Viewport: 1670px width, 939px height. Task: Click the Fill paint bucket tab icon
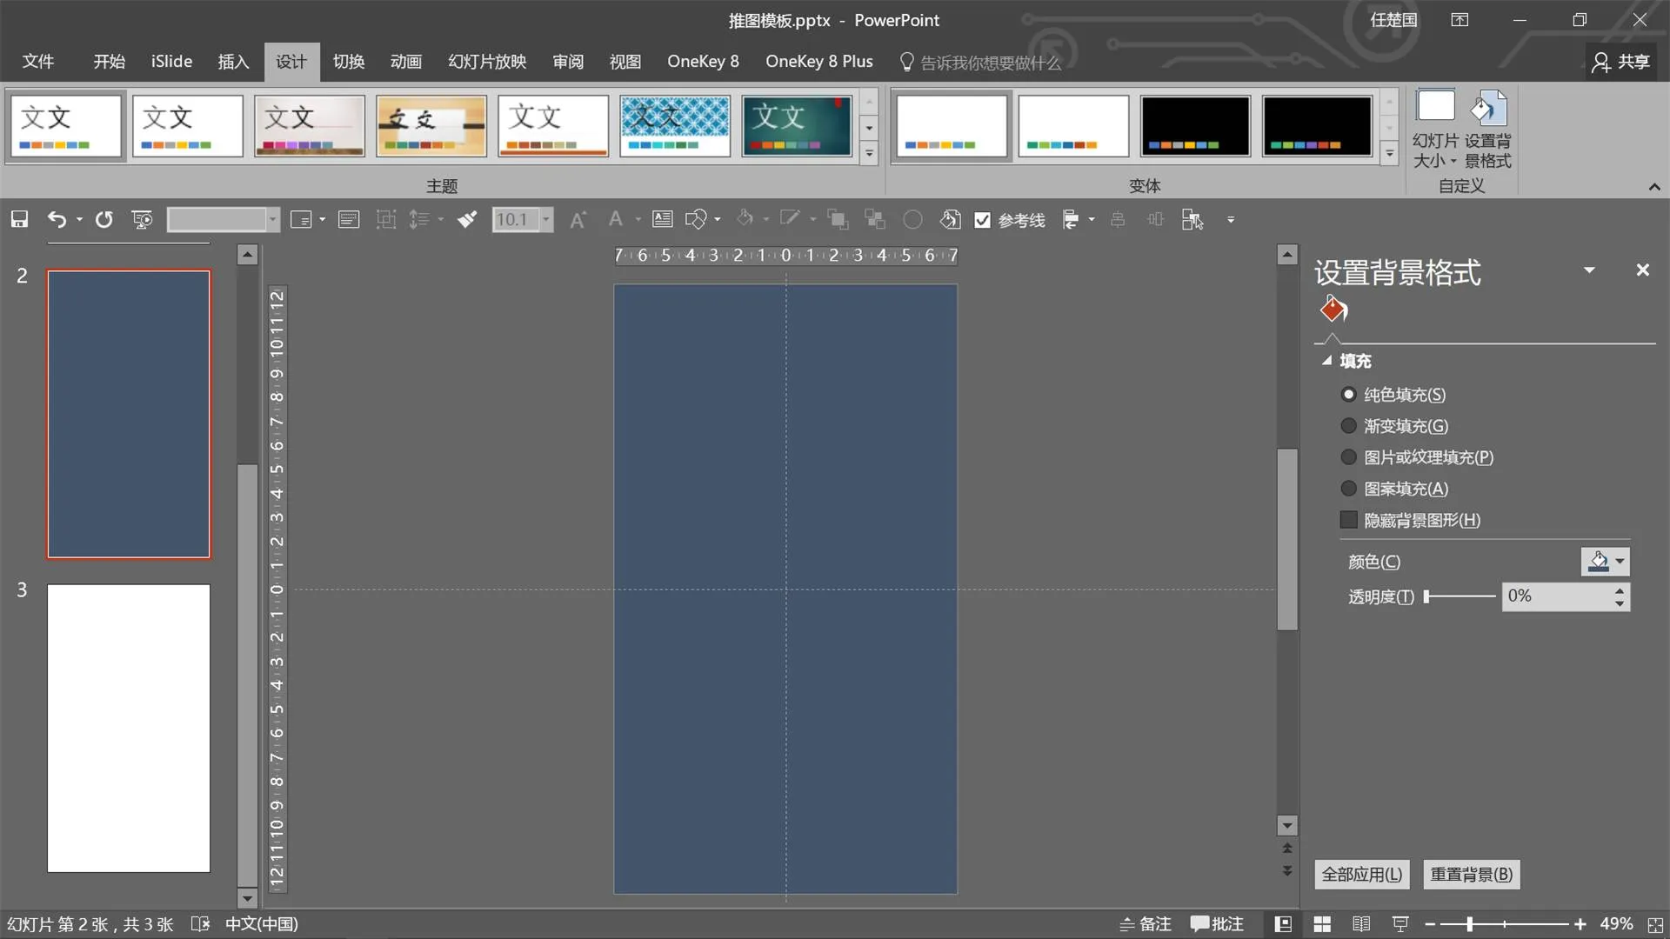pos(1333,310)
